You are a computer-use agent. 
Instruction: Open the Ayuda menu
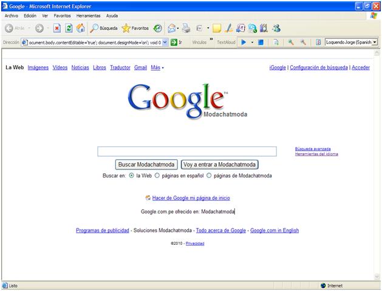pos(112,16)
